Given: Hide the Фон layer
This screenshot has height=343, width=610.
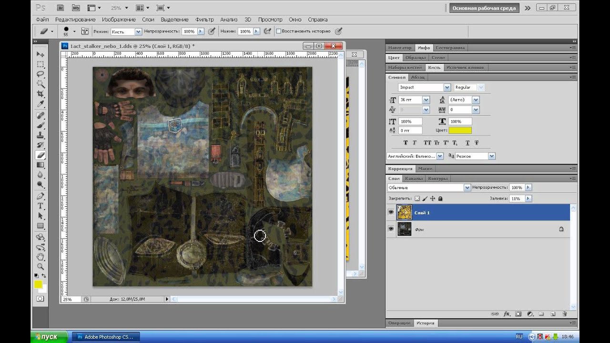Looking at the screenshot, I should point(391,229).
